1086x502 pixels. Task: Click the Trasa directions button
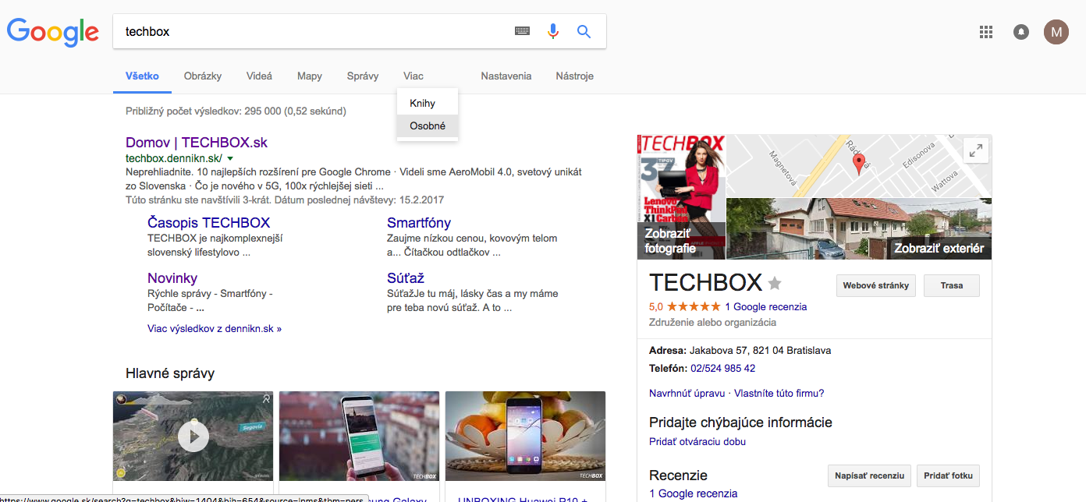(x=952, y=285)
